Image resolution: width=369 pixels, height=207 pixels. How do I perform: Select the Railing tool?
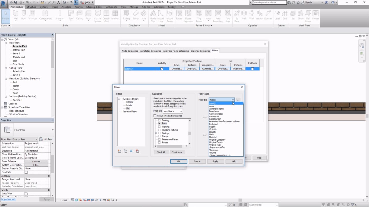click(126, 15)
